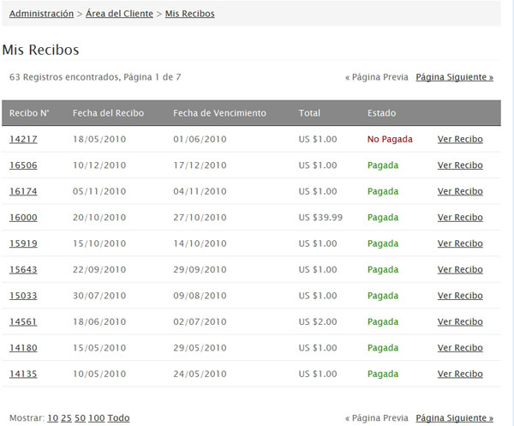Click the US $2.00 total
Image resolution: width=514 pixels, height=426 pixels.
[x=318, y=321]
